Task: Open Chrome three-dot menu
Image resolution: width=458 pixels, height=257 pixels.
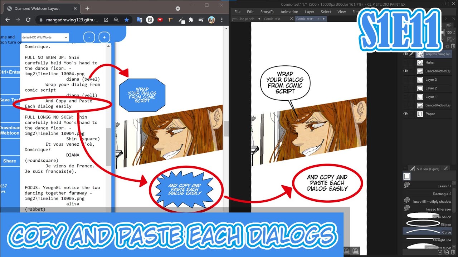Action: 221,20
